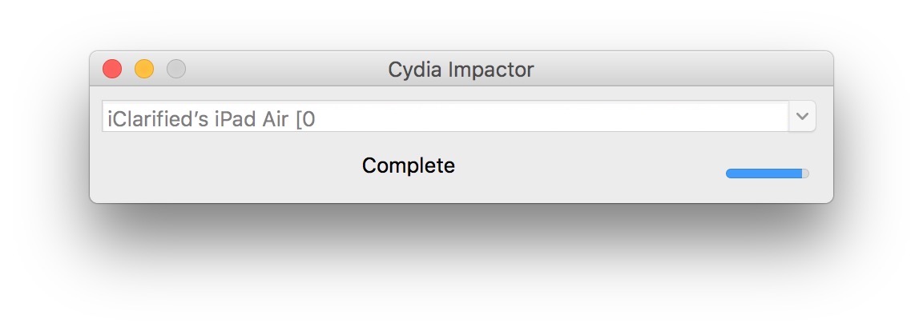Open the device selection combo box arrow
Viewport: 923px width, 331px height.
pyautogui.click(x=803, y=117)
